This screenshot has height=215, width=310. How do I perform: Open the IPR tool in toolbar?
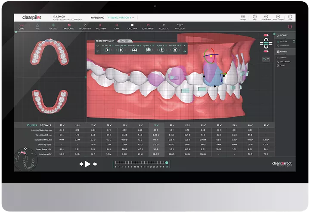37,27
